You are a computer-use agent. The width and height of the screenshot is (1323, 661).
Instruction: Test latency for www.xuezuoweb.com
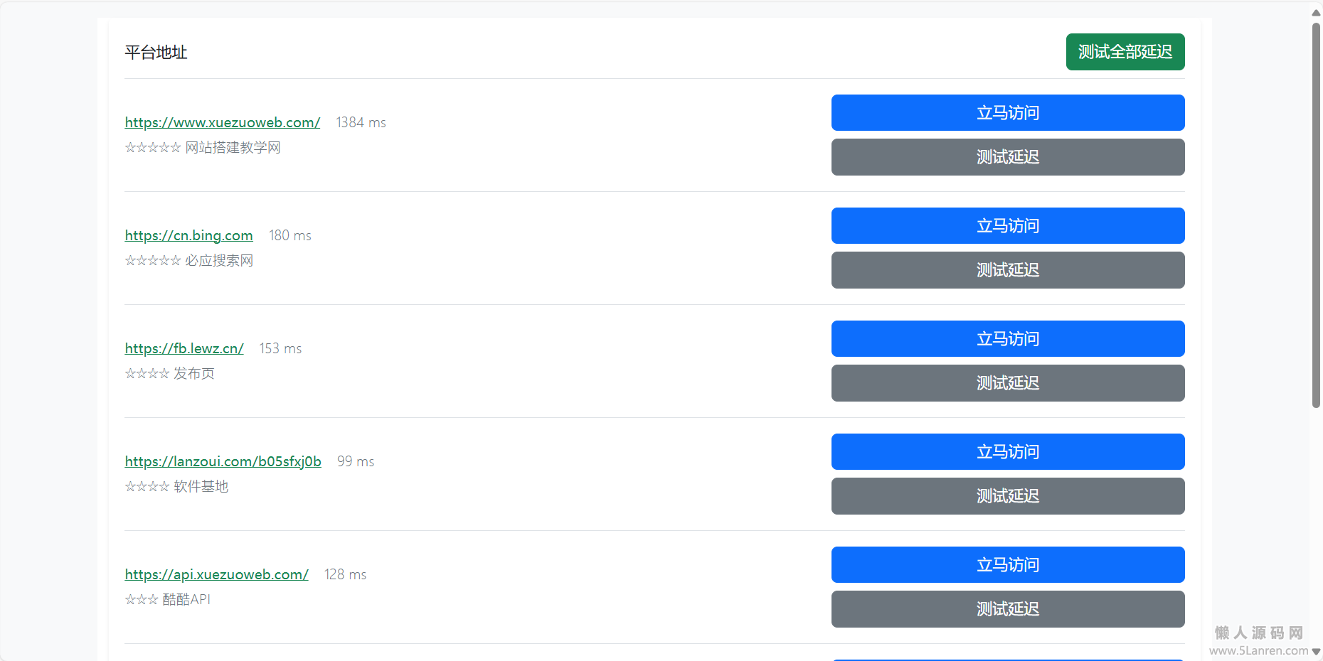tap(1007, 157)
